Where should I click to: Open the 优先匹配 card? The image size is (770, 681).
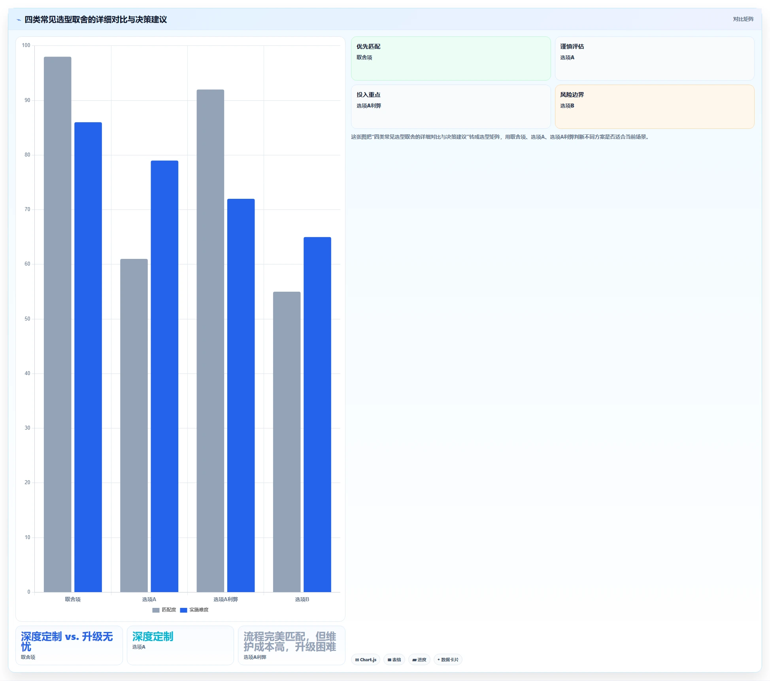[x=451, y=58]
